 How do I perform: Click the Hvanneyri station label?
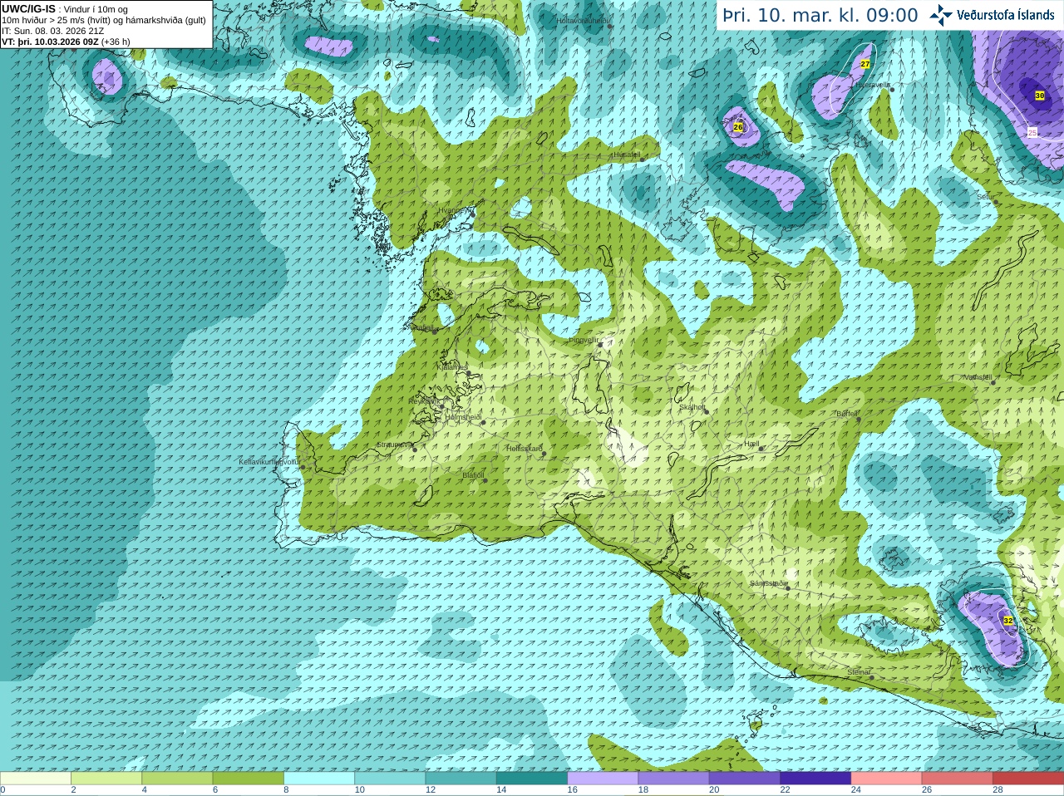click(x=454, y=210)
